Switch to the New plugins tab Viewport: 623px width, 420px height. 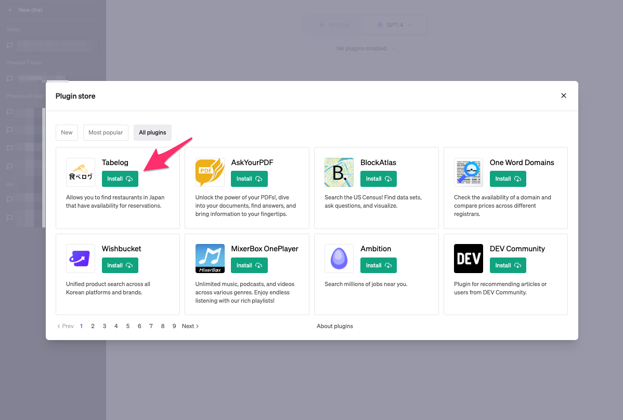coord(67,132)
